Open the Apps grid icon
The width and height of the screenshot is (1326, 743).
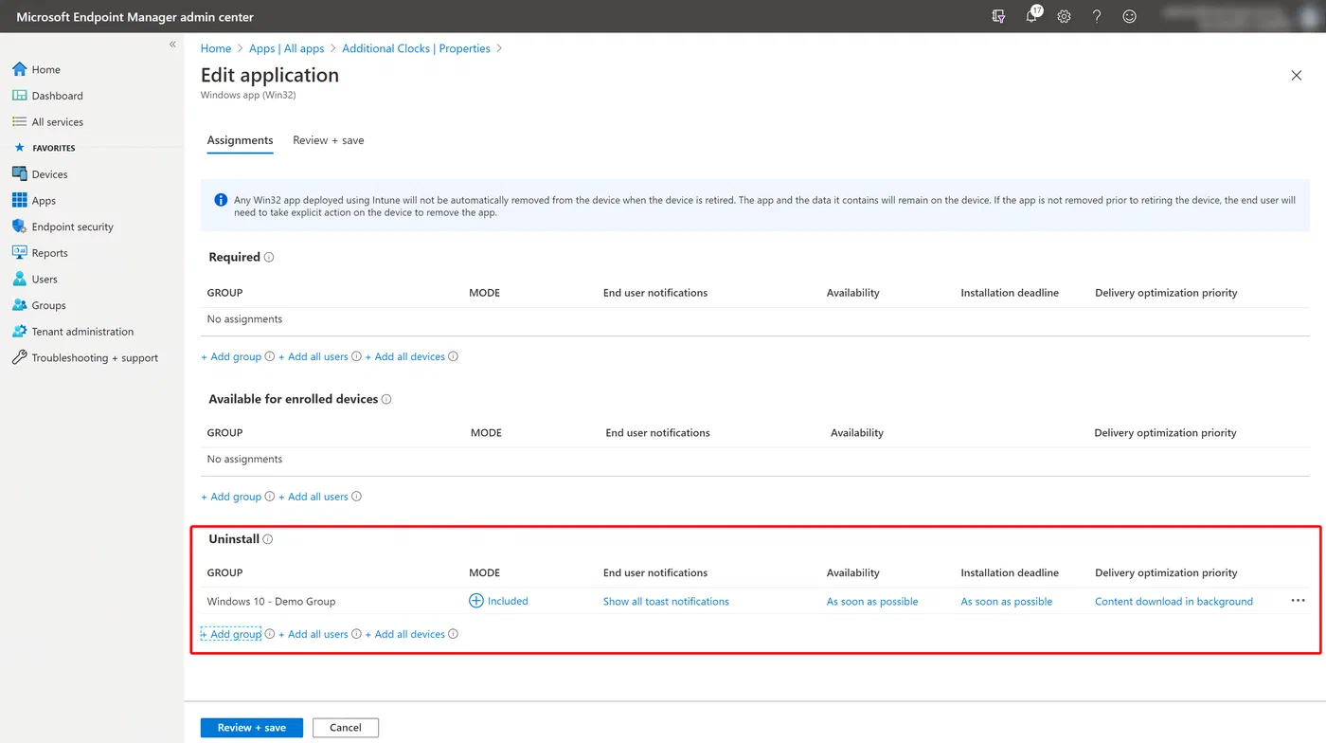click(19, 201)
